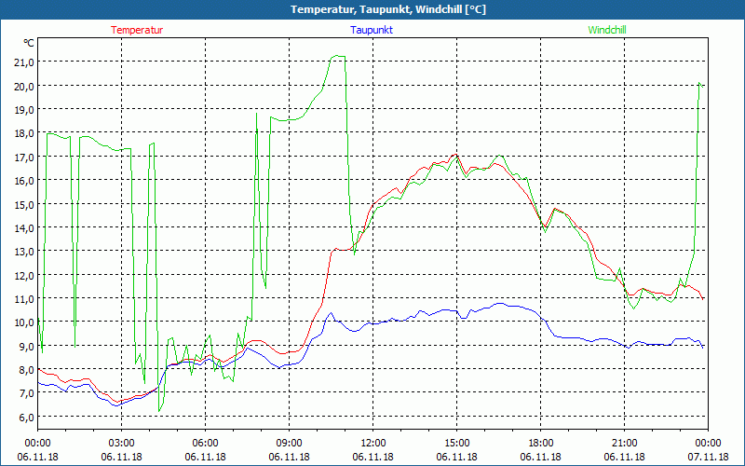745x466 pixels.
Task: Click the 12,0 y-axis label
Action: 24,275
